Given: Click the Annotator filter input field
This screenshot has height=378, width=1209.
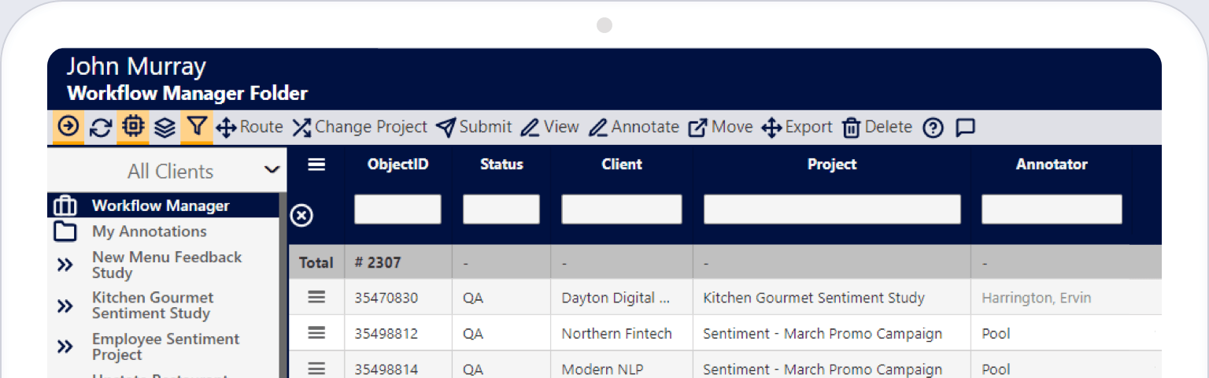Looking at the screenshot, I should (x=1052, y=209).
